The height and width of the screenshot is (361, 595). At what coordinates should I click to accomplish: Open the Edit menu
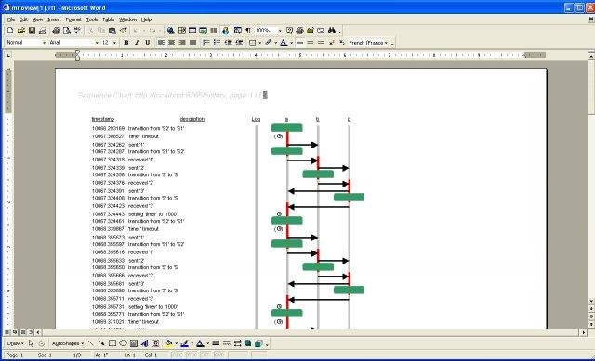23,19
